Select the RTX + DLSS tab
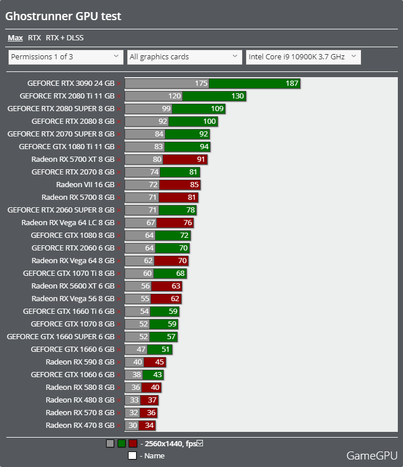 tap(65, 38)
